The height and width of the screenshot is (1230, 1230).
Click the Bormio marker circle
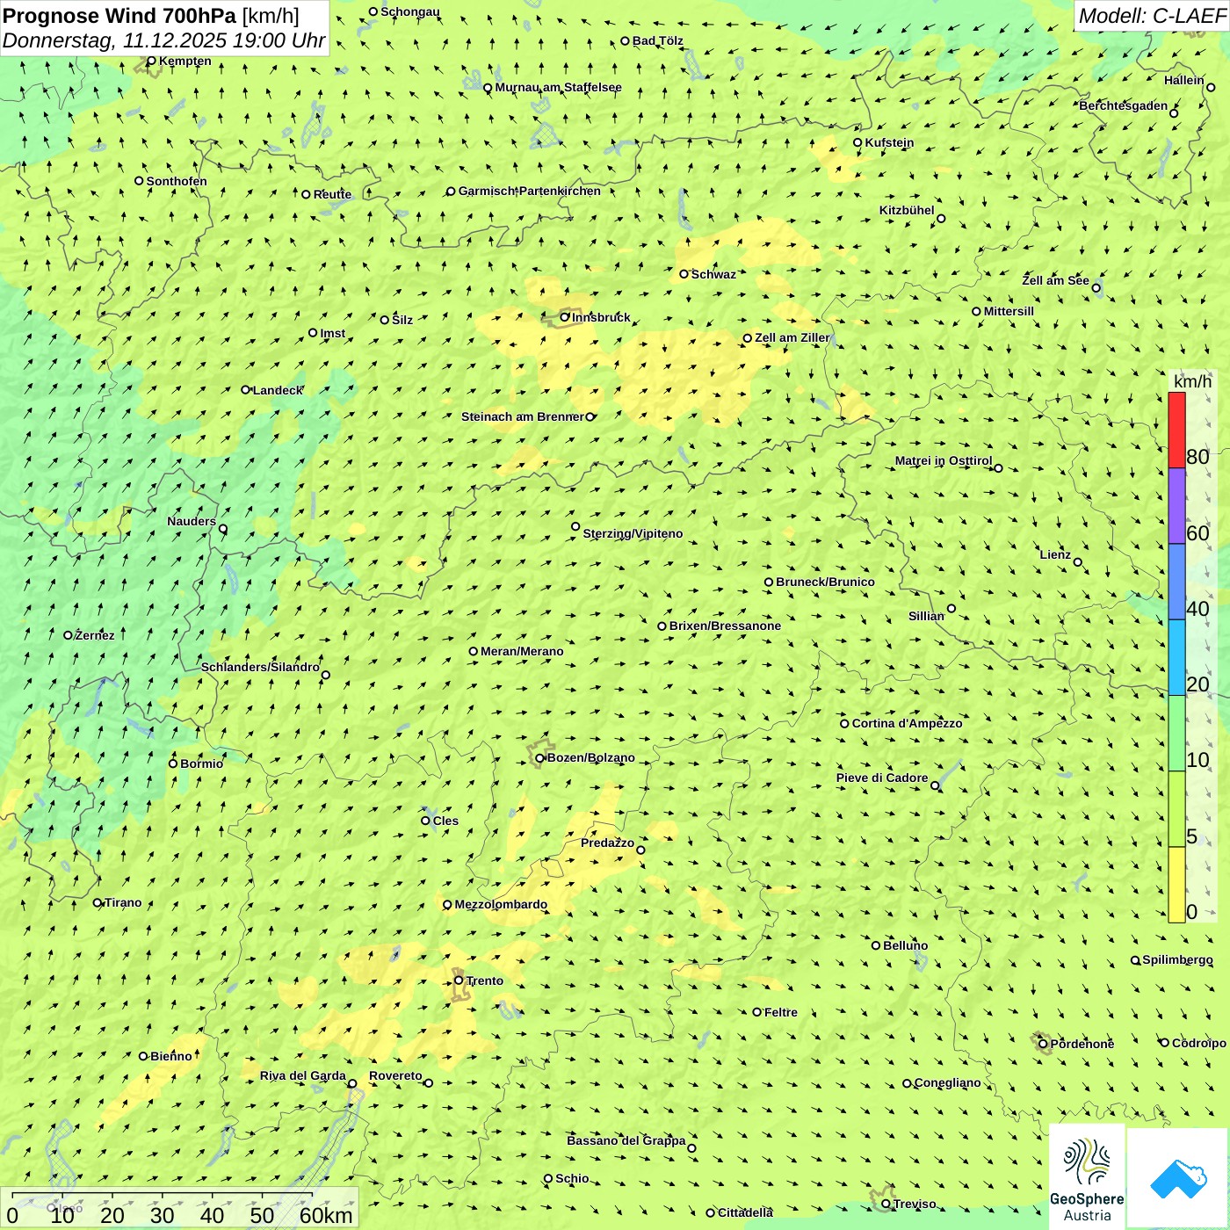173,763
